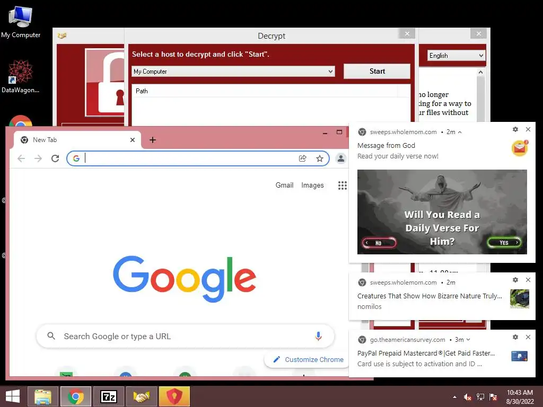Close the Decrypt dialog
543x407 pixels.
click(x=407, y=33)
